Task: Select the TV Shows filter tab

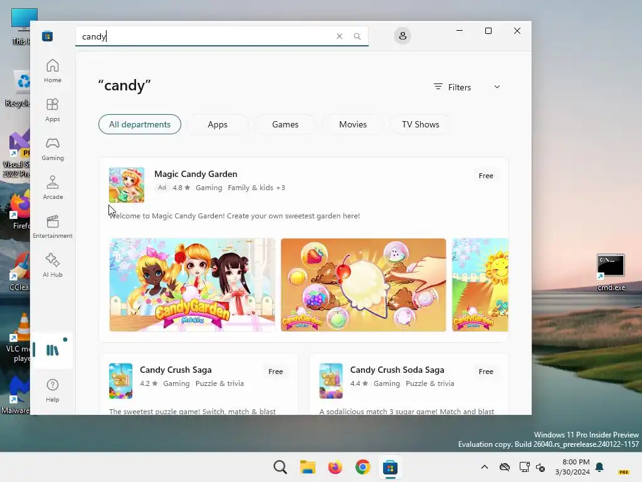Action: (x=421, y=124)
